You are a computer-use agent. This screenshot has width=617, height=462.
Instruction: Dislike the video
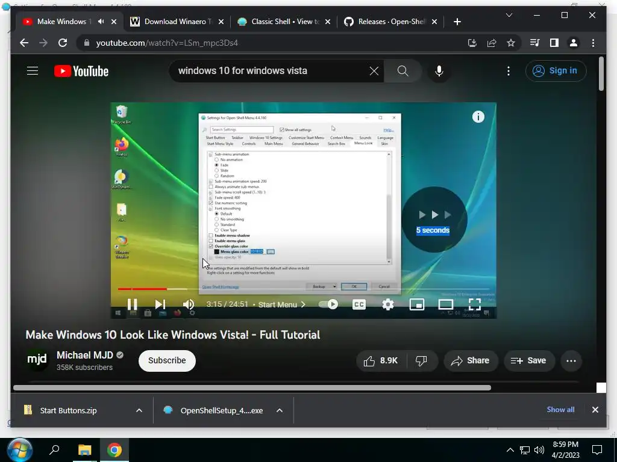pos(421,361)
